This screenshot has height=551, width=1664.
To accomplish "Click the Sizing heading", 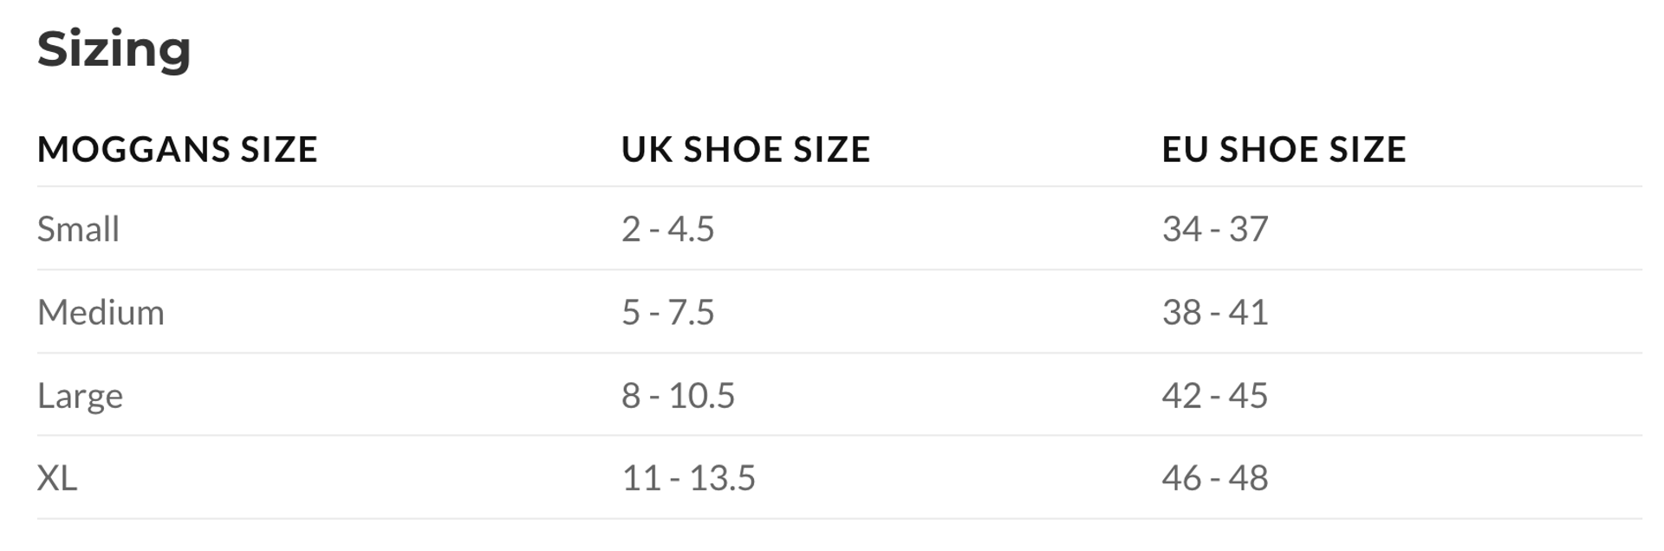I will click(x=114, y=49).
